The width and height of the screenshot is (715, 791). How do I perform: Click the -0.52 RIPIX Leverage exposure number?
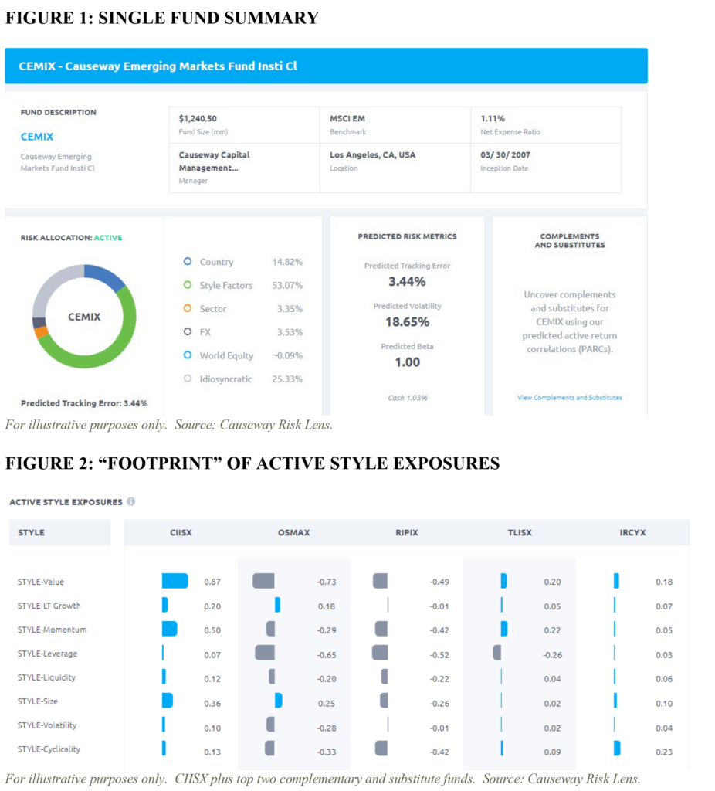point(439,655)
